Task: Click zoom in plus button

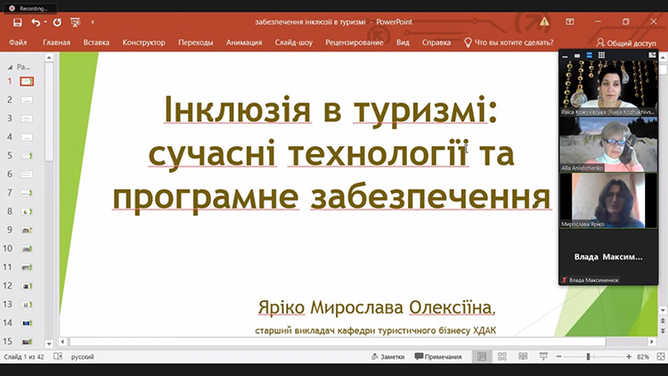Action: (629, 356)
